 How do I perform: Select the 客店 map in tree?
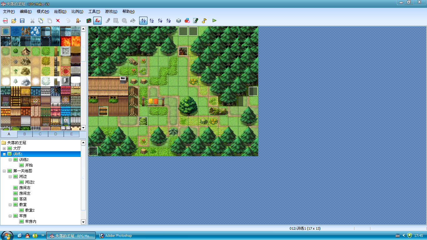point(23,199)
